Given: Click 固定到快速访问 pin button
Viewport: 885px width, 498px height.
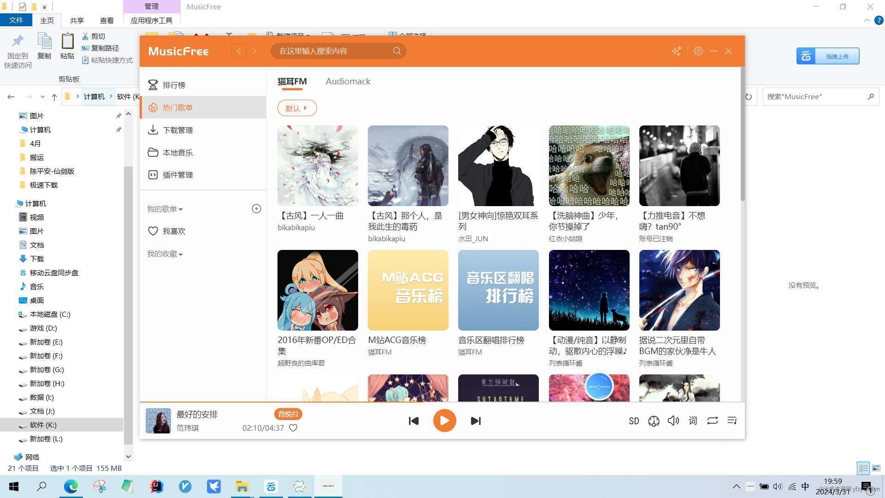Looking at the screenshot, I should pyautogui.click(x=18, y=51).
